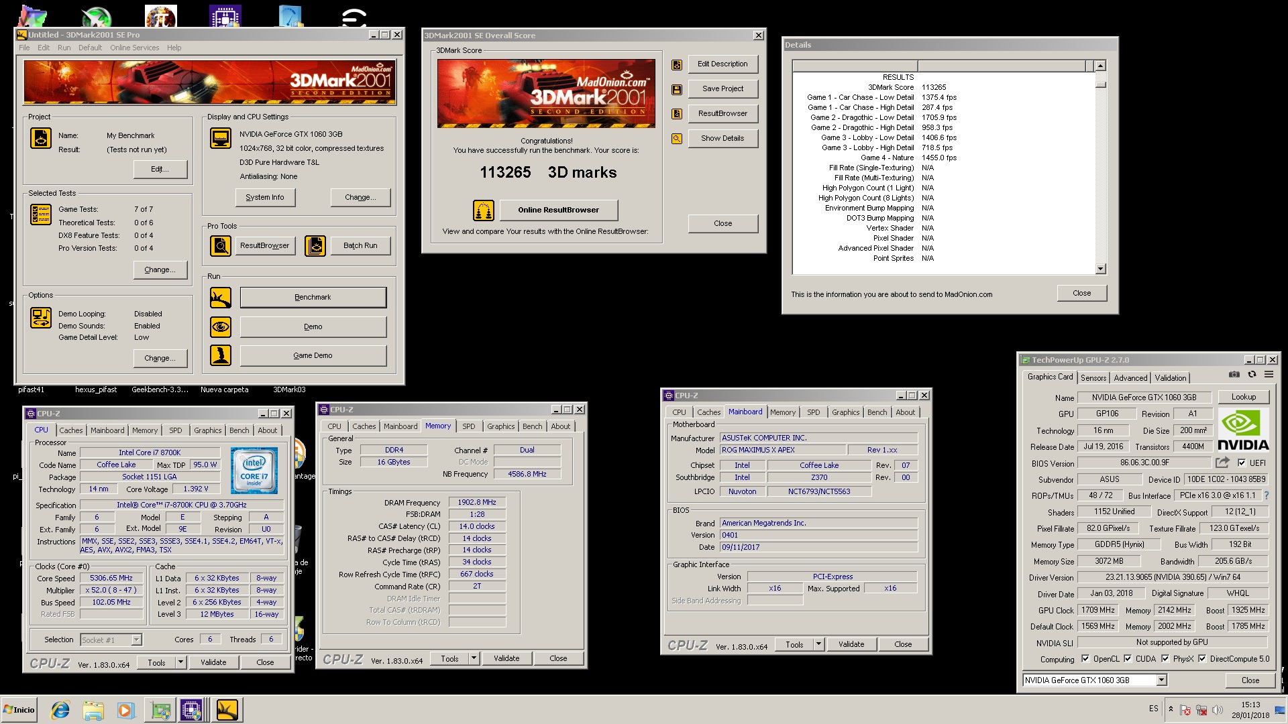Click the ES language indicator in taskbar
This screenshot has height=724, width=1288.
pos(1153,709)
